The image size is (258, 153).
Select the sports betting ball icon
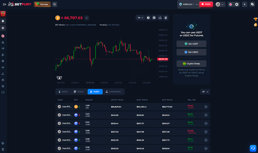(3, 27)
